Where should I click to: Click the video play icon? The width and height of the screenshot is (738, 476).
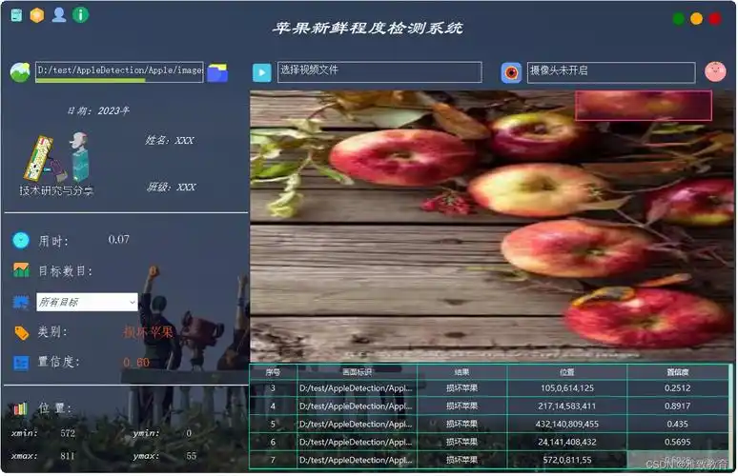pos(262,72)
